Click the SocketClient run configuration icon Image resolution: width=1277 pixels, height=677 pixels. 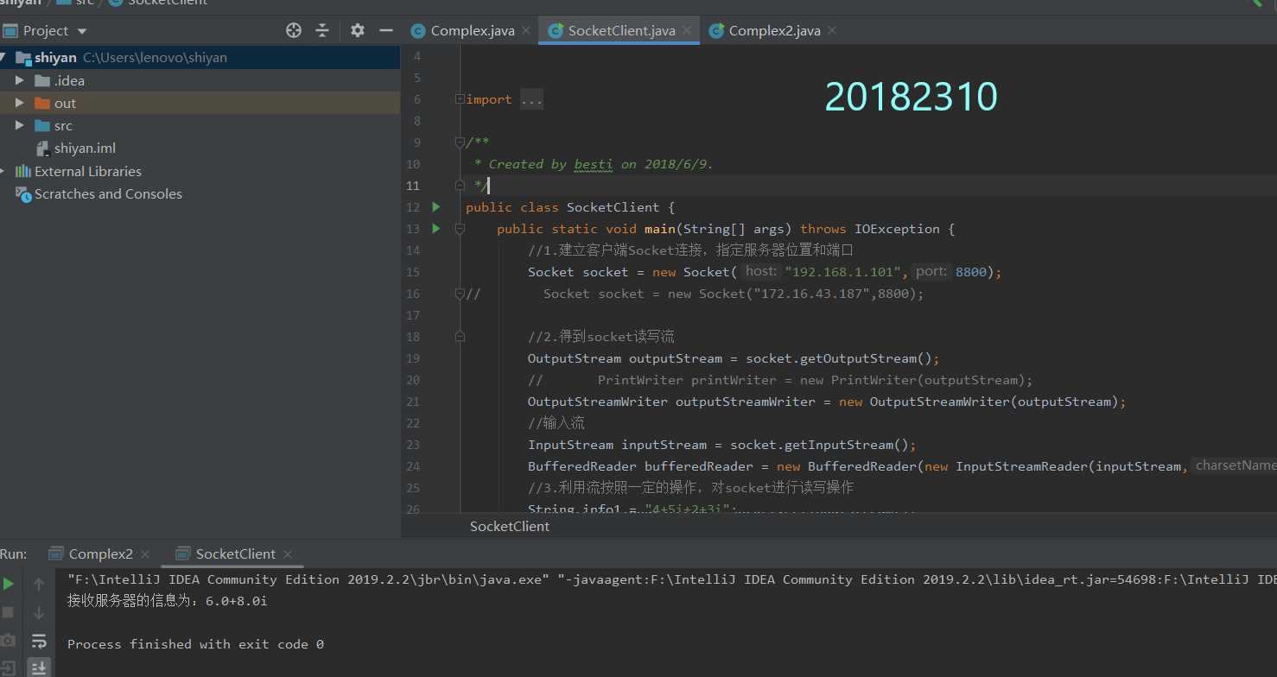click(x=183, y=554)
